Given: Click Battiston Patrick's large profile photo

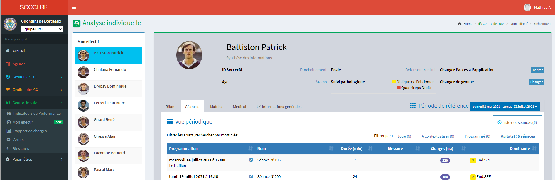Looking at the screenshot, I should 189,55.
